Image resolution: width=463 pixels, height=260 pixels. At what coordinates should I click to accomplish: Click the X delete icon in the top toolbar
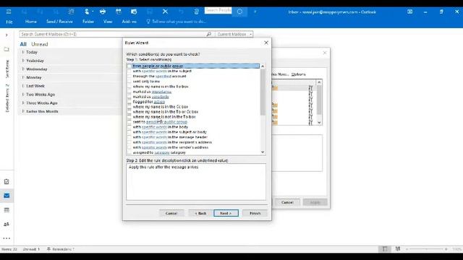coord(165,12)
